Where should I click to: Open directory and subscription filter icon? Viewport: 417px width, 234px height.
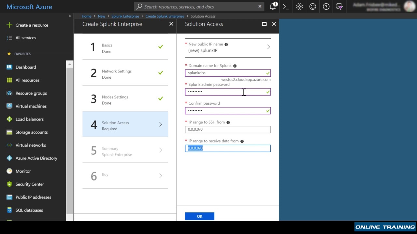pyautogui.click(x=339, y=6)
